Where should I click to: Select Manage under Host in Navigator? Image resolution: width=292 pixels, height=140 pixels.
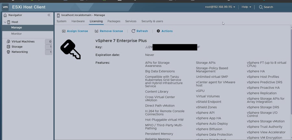click(x=28, y=28)
